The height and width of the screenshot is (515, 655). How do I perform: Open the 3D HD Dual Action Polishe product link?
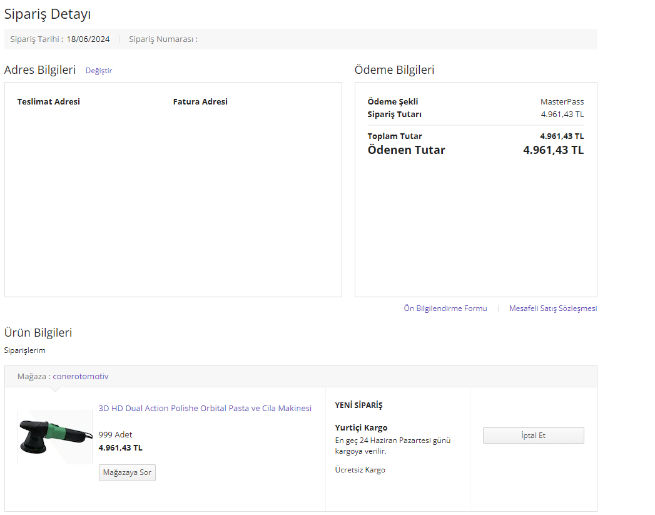pos(205,408)
